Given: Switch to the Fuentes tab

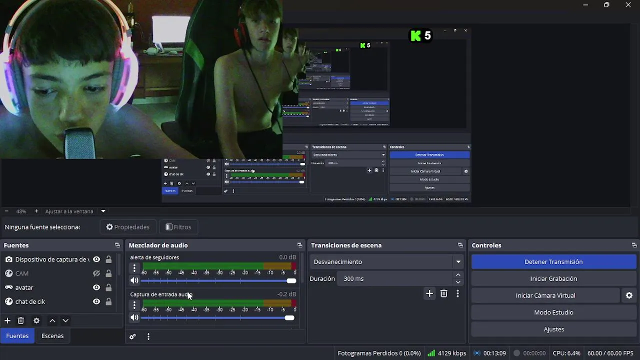Looking at the screenshot, I should point(17,335).
